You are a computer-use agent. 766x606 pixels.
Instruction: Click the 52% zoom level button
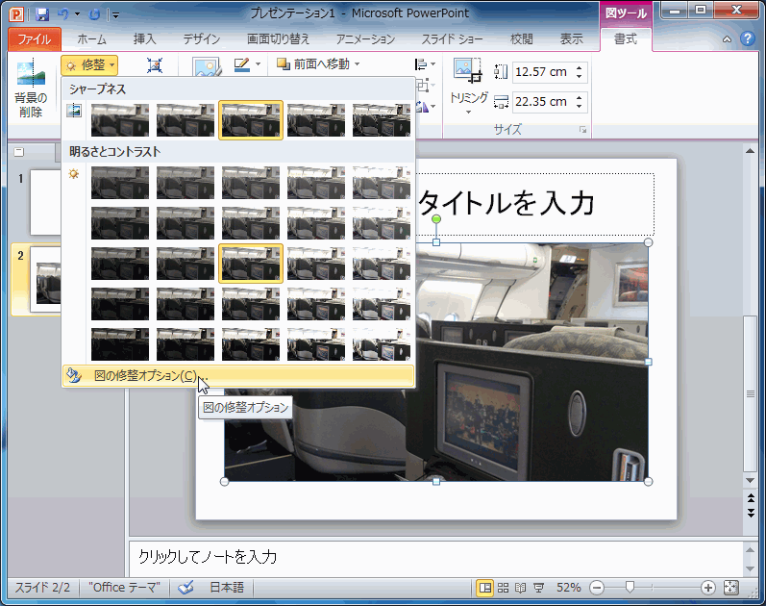[568, 588]
